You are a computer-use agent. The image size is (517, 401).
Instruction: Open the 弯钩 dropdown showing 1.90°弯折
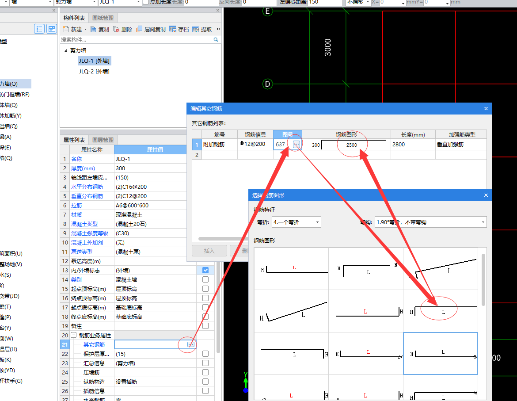[x=431, y=222]
